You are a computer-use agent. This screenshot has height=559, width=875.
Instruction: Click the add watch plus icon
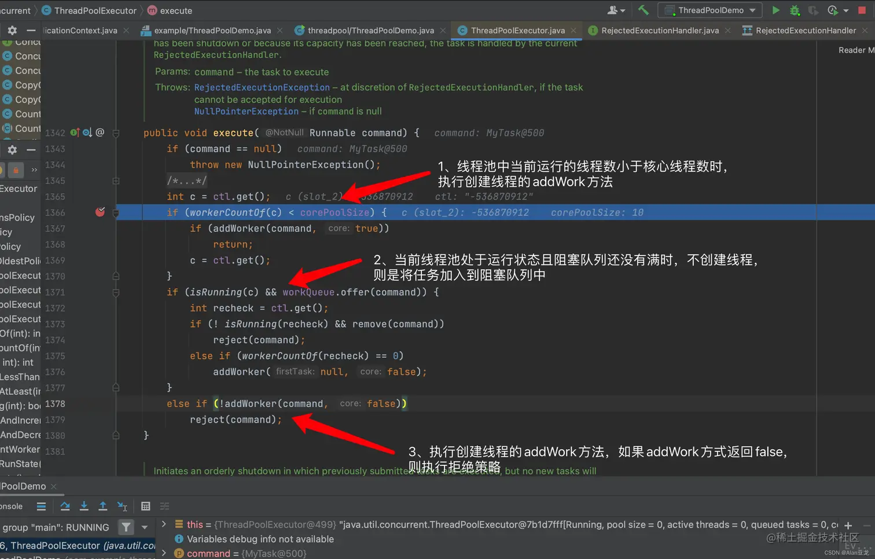coord(848,525)
